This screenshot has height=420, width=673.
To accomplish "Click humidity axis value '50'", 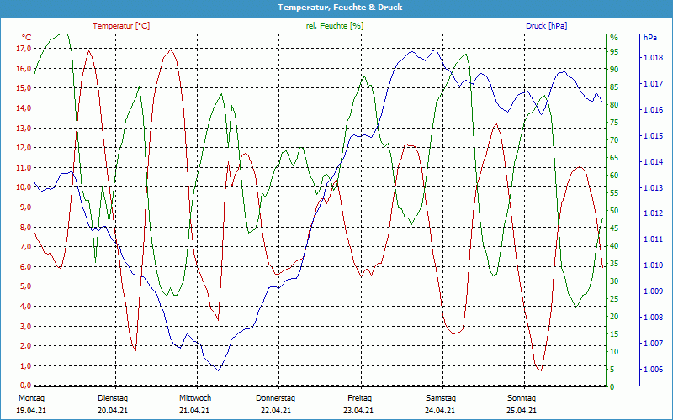I will click(x=614, y=211).
